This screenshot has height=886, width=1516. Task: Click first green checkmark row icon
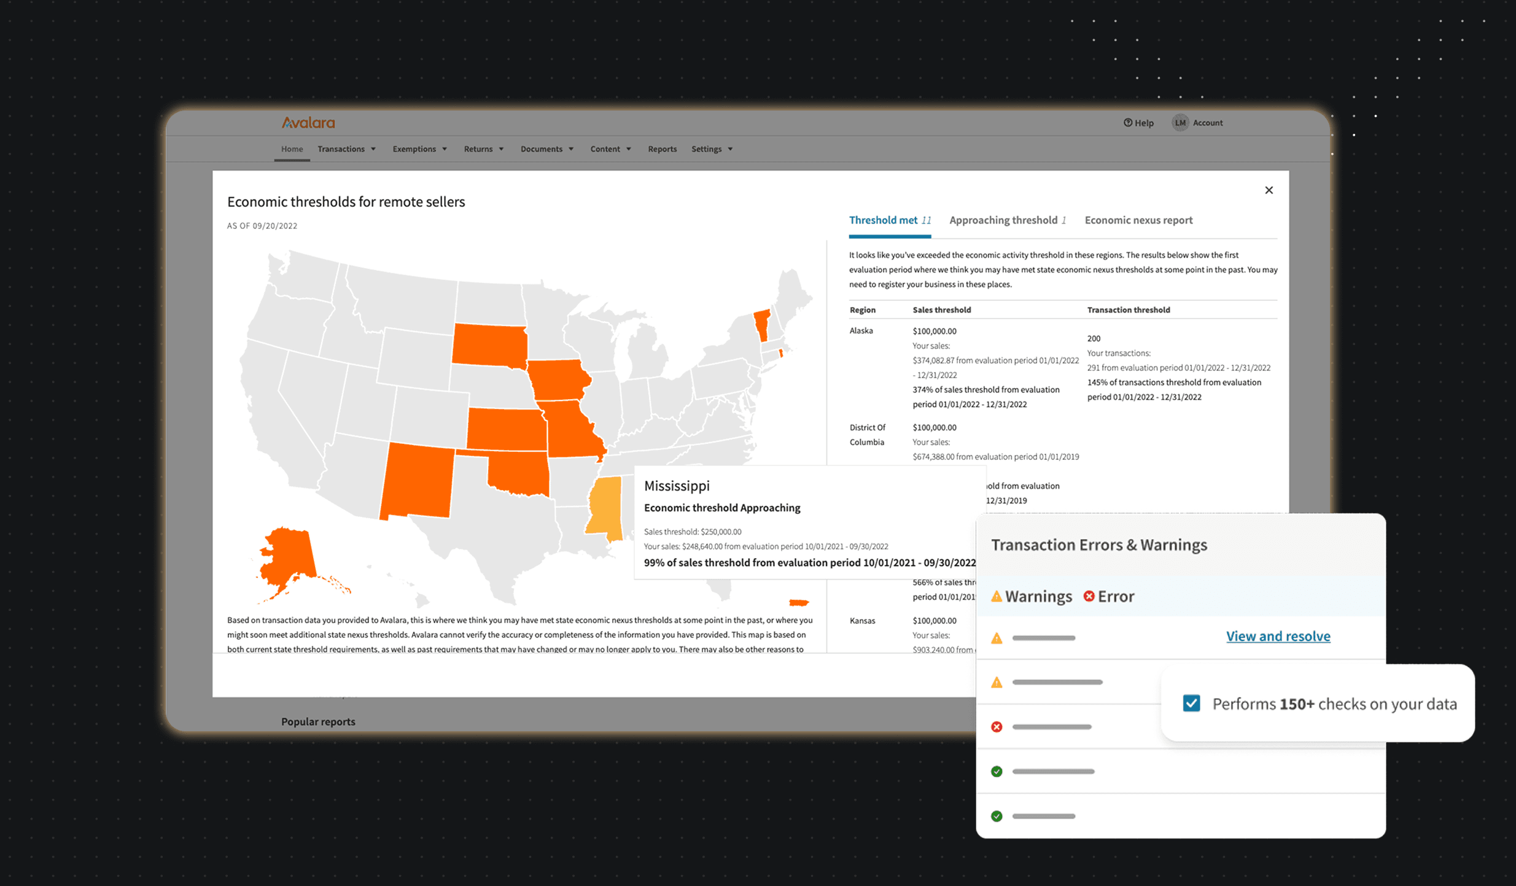click(997, 772)
